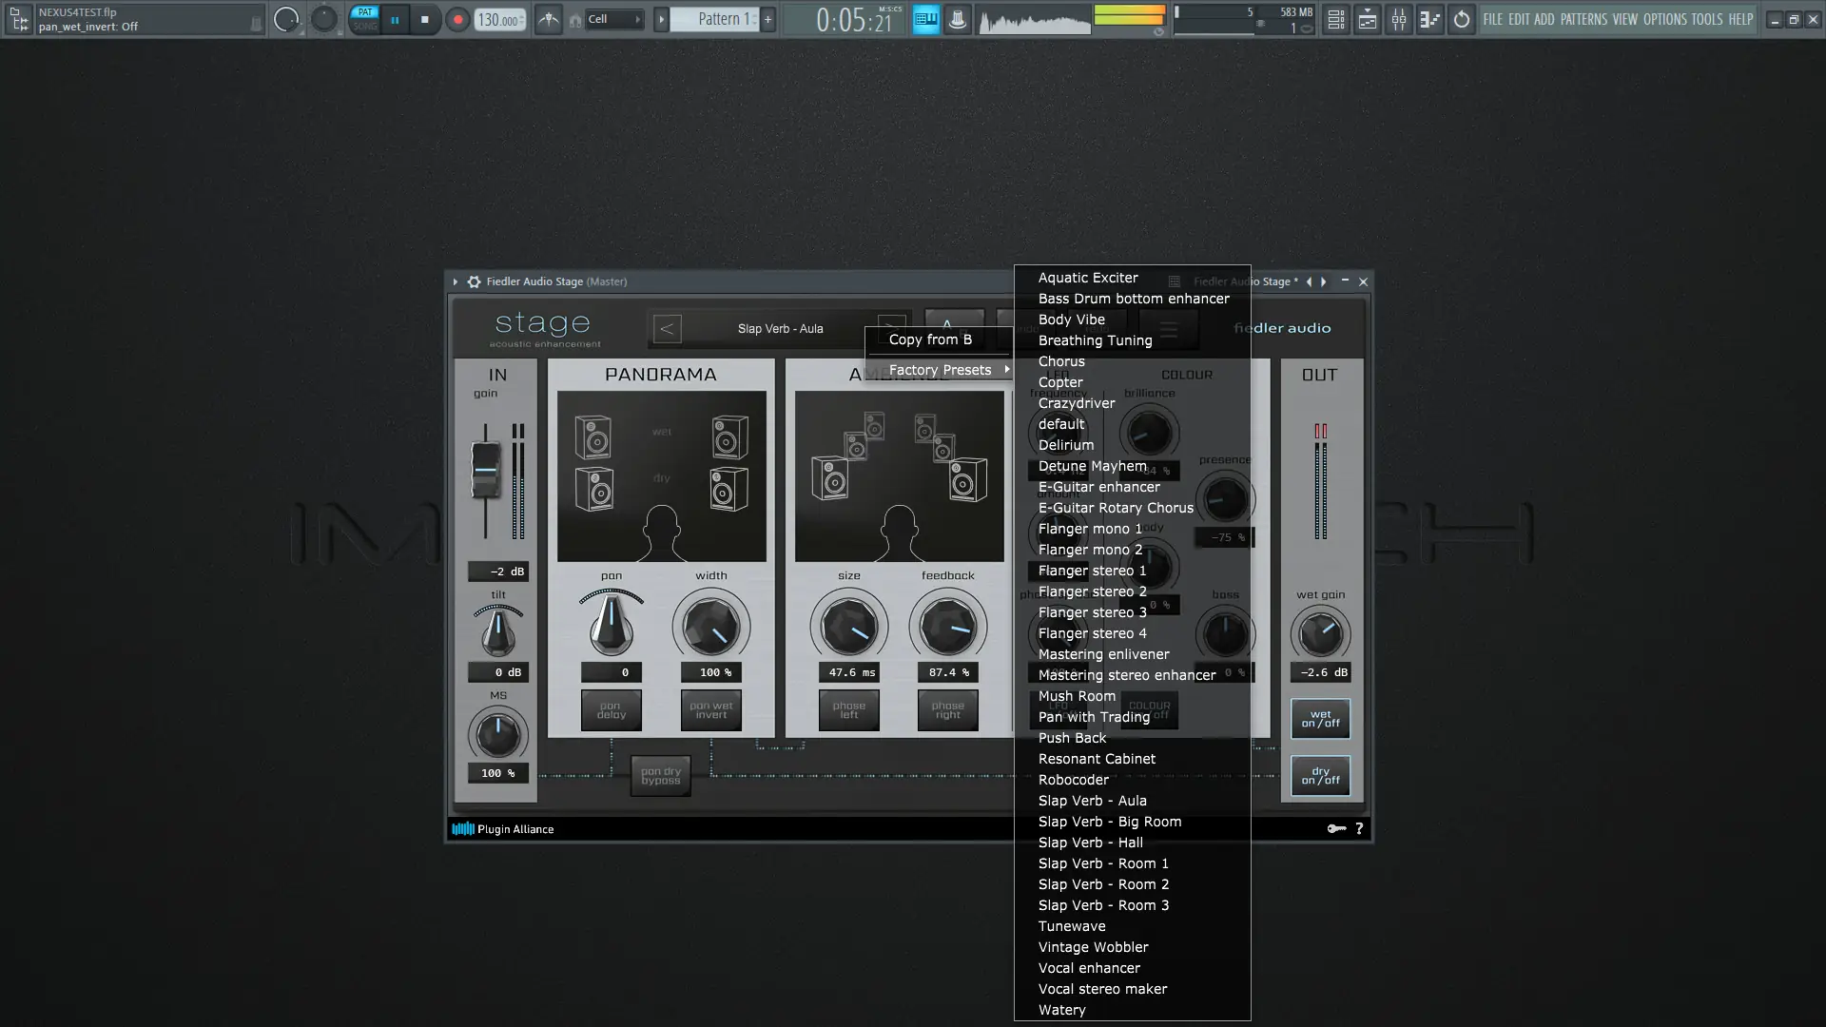Toggle PAT/SONG mode switch
Image resolution: width=1826 pixels, height=1027 pixels.
pos(365,19)
